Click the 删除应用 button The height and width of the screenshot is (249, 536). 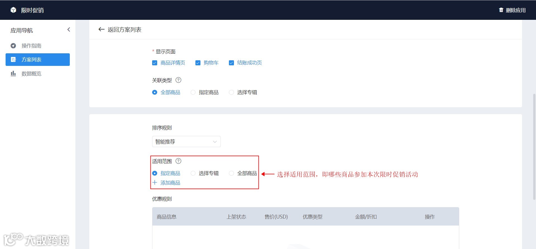point(512,10)
